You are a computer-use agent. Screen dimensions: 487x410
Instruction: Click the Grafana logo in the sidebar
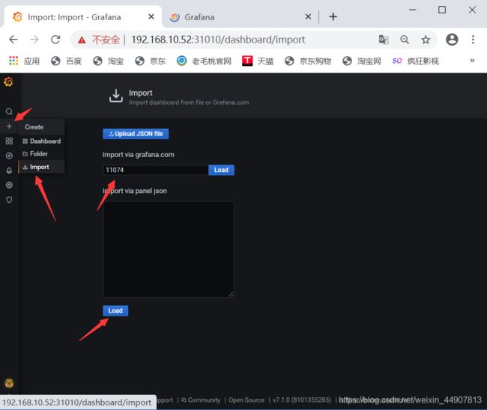point(8,82)
